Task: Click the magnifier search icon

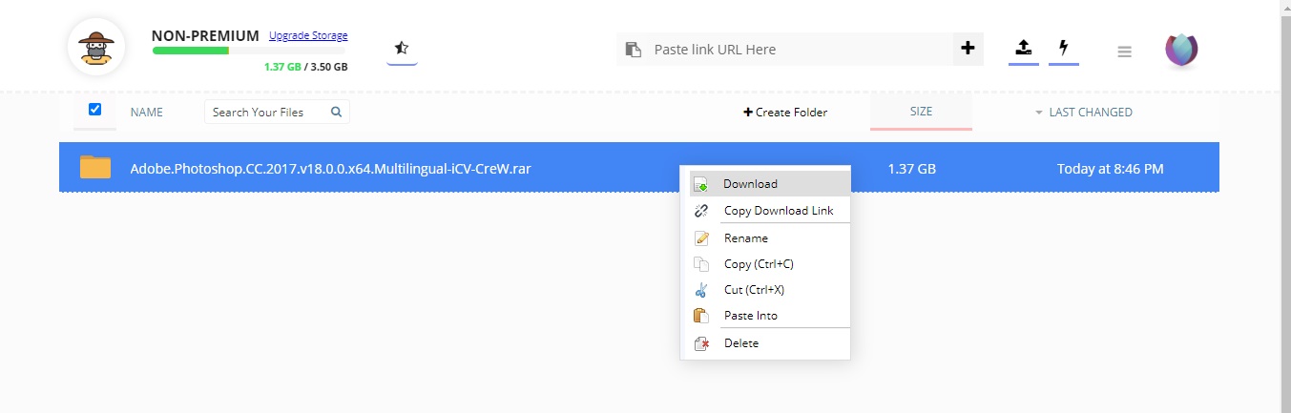Action: pos(336,112)
